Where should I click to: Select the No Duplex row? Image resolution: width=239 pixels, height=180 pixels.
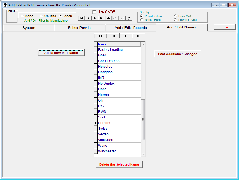tap(119, 84)
